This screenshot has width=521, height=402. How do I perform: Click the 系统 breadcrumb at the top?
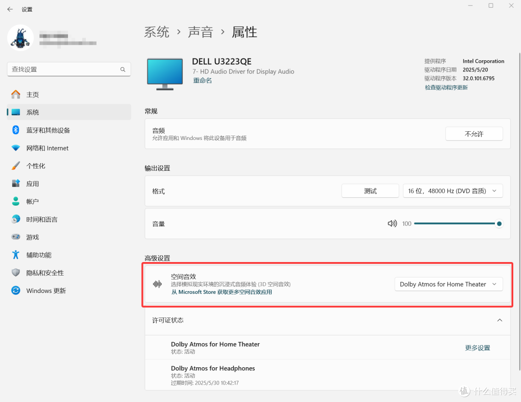click(157, 32)
